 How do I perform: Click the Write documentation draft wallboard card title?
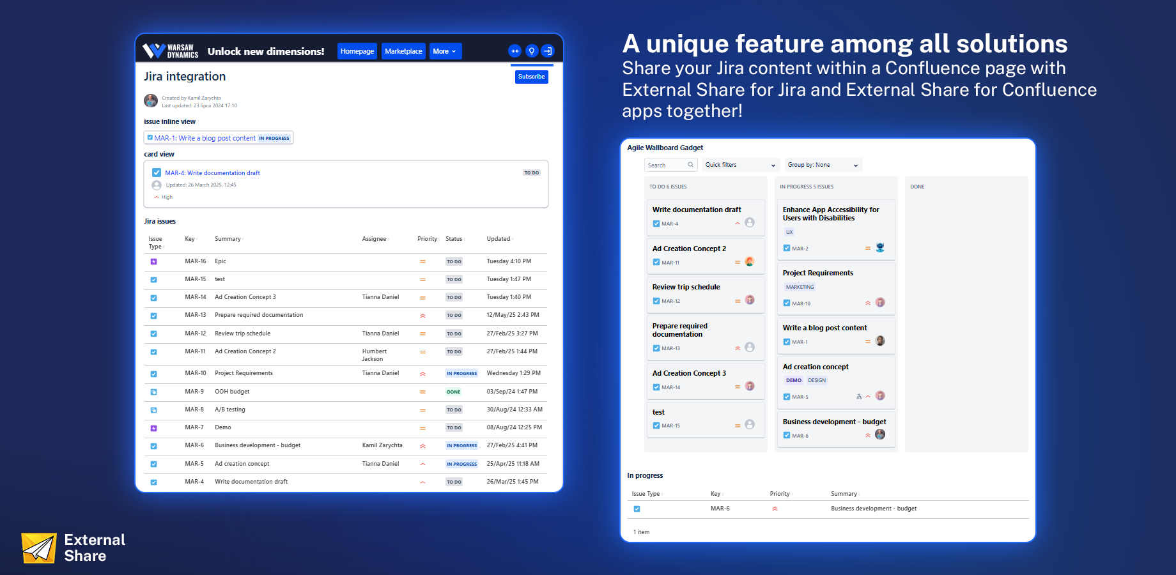697,210
